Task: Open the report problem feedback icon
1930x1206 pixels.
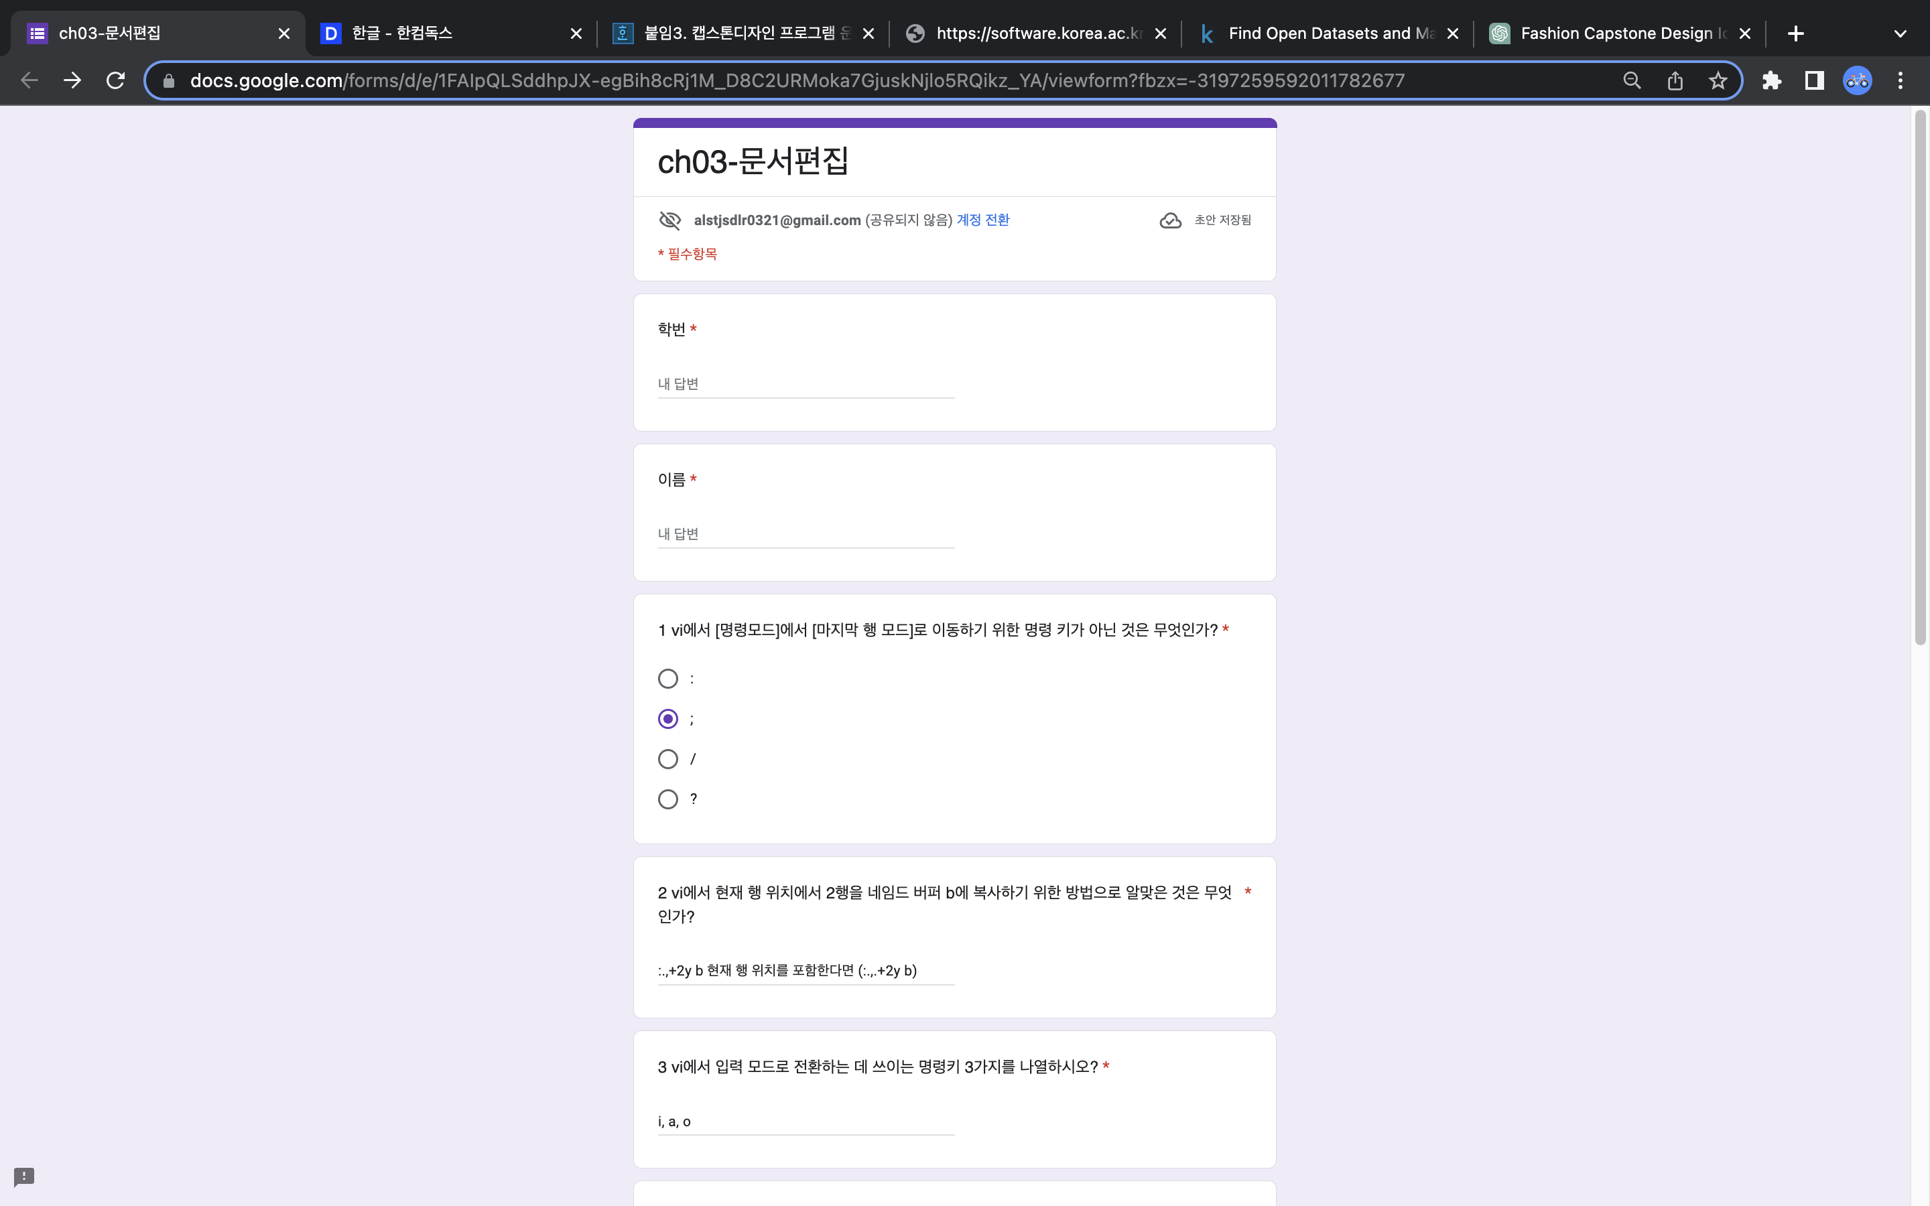Action: click(x=24, y=1177)
